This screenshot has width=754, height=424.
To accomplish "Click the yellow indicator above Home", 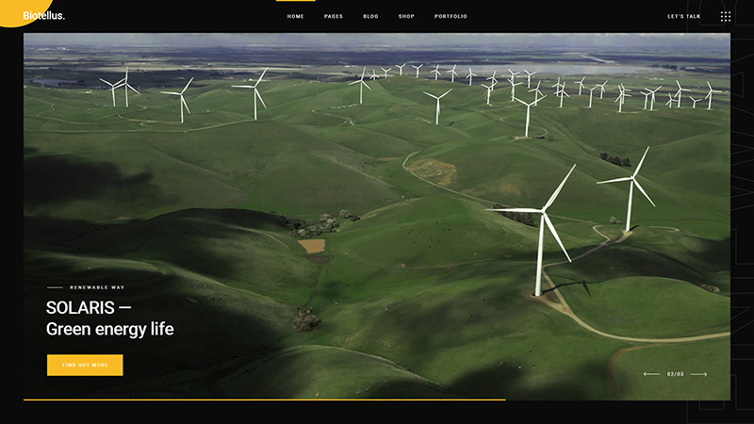I will click(x=295, y=1).
